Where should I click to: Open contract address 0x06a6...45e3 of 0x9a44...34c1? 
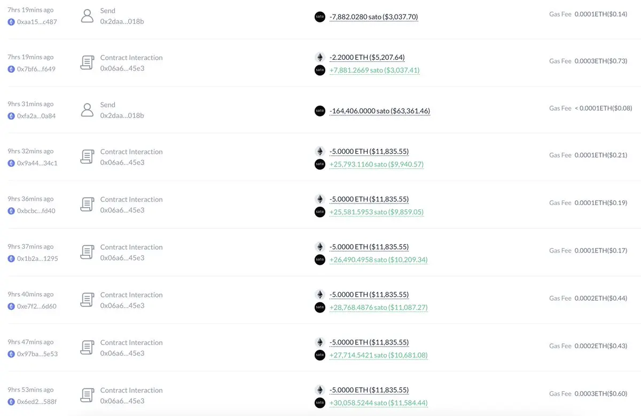point(122,162)
